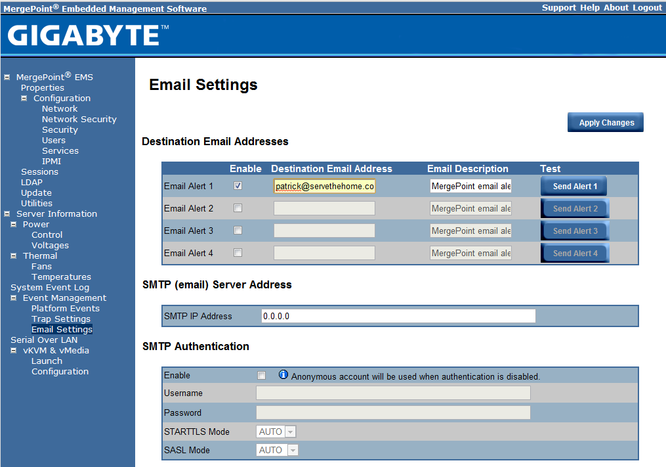Screen dimensions: 666x467
Task: Click Email Alert 3 description field
Action: [470, 231]
